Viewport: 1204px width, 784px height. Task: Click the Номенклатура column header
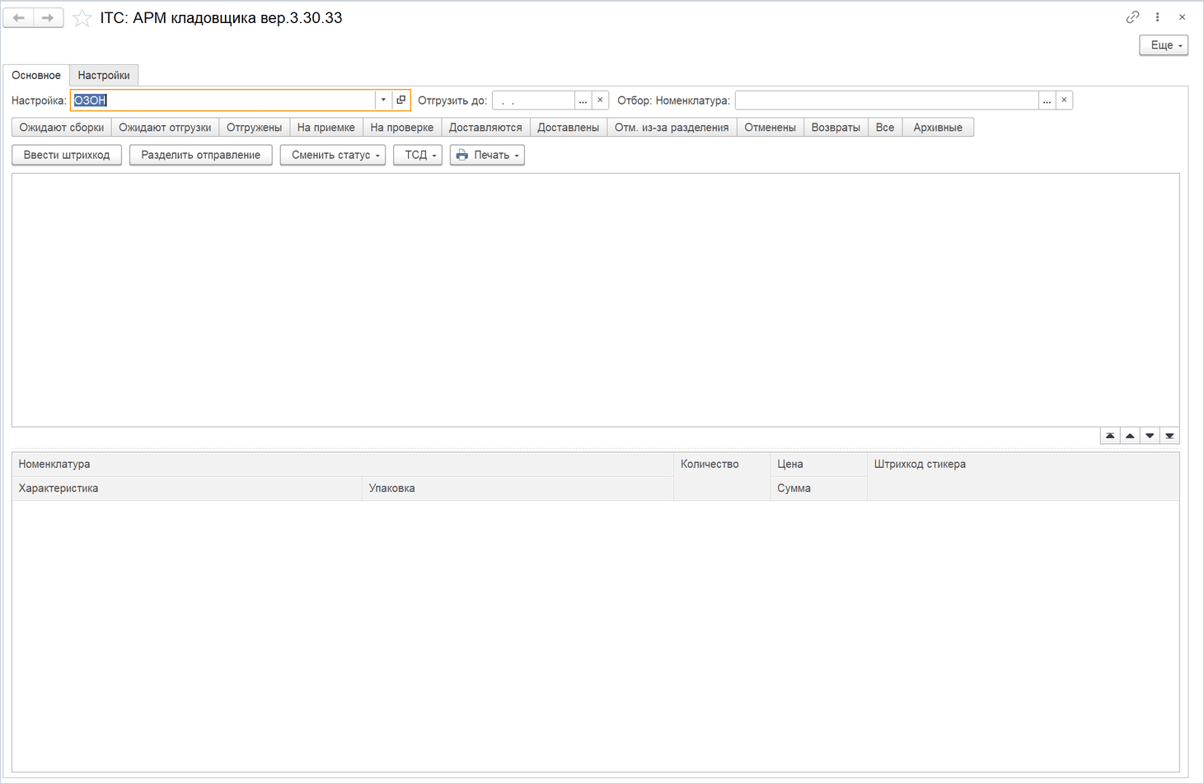(x=343, y=464)
